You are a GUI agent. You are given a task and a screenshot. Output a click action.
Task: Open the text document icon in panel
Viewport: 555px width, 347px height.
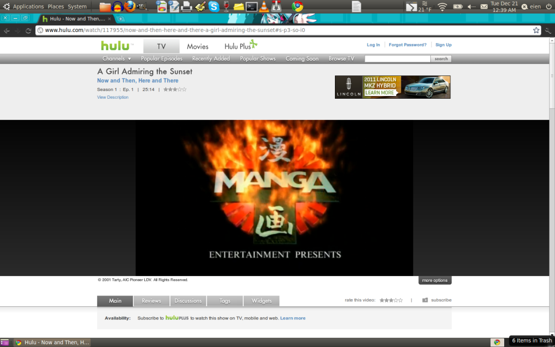(x=357, y=7)
